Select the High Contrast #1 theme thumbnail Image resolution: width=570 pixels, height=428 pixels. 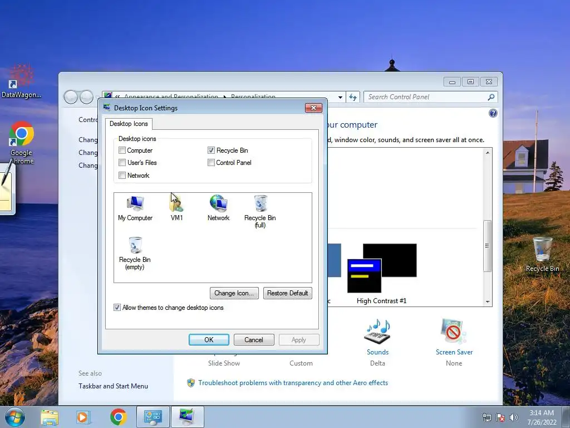coord(382,268)
